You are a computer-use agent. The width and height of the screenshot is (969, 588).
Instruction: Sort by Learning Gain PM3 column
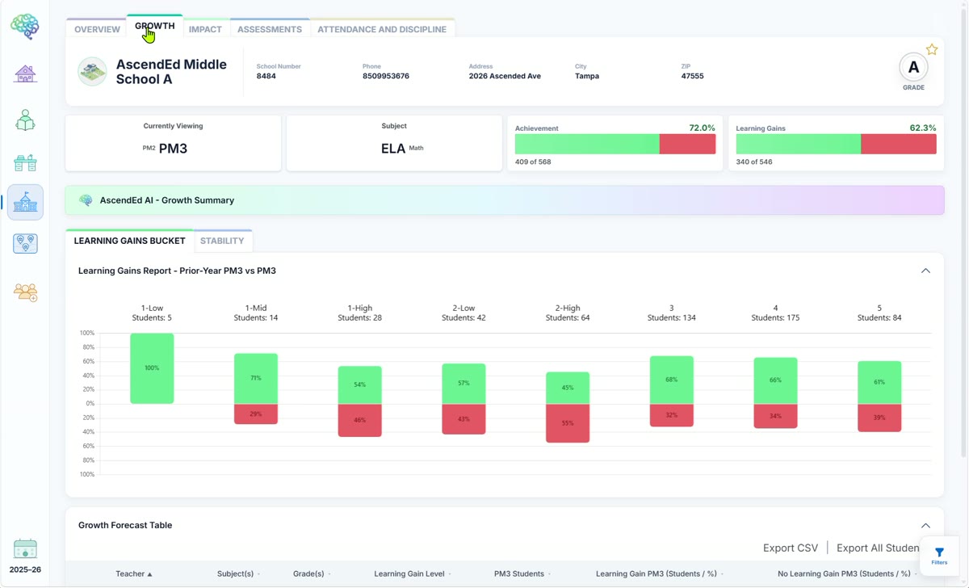(x=658, y=573)
